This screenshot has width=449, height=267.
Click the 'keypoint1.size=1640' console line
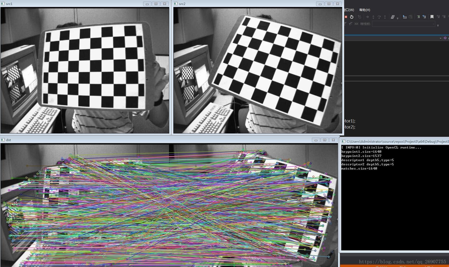pyautogui.click(x=361, y=152)
